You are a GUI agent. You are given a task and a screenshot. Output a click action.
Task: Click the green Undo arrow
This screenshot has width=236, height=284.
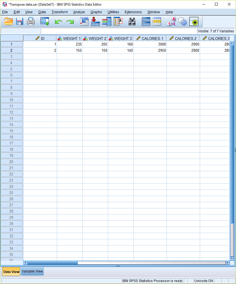pos(58,22)
